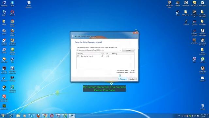Launch Internet Explorer from the taskbar
Screen dimensions: 209x118
tap(11, 116)
